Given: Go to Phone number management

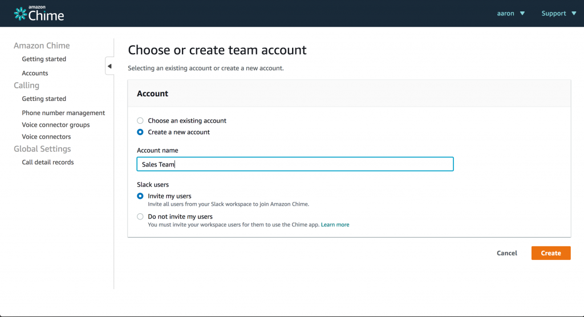Looking at the screenshot, I should click(63, 113).
